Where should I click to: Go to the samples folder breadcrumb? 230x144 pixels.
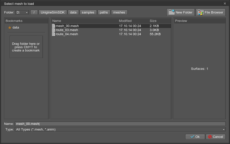point(88,12)
